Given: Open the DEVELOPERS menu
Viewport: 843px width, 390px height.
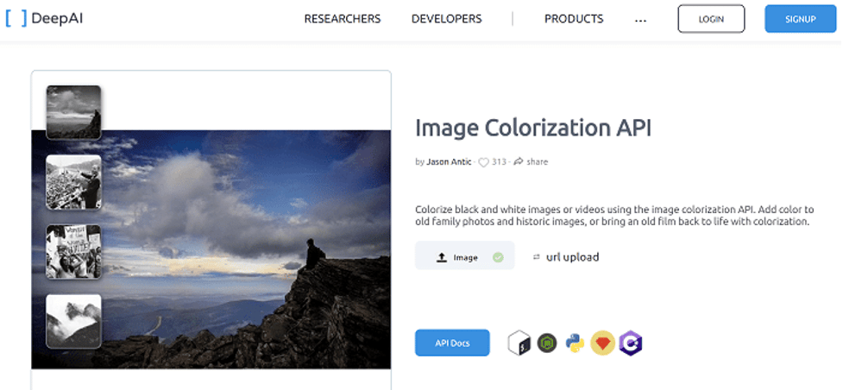Looking at the screenshot, I should coord(447,19).
